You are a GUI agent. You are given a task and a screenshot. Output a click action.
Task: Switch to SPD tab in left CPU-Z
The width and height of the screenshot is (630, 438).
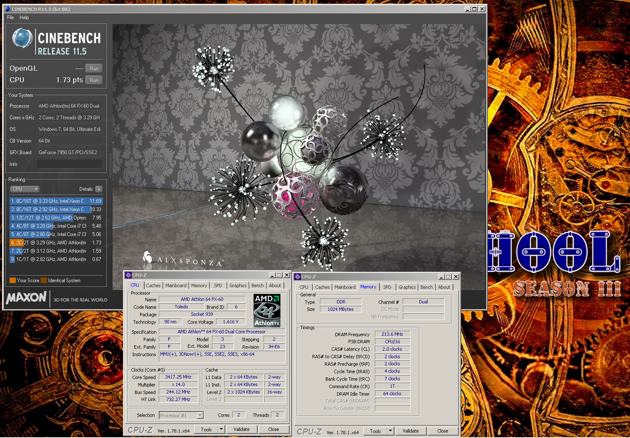point(218,285)
